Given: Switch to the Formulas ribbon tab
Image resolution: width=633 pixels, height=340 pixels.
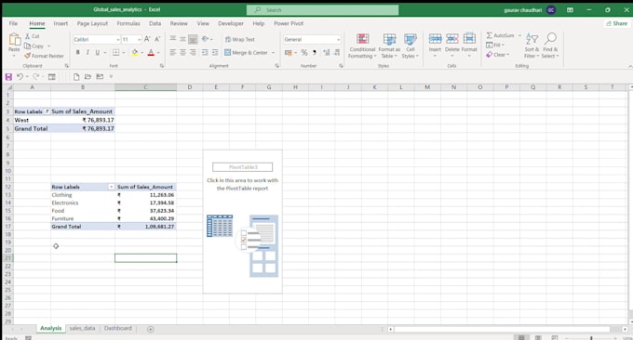Looking at the screenshot, I should click(x=128, y=23).
